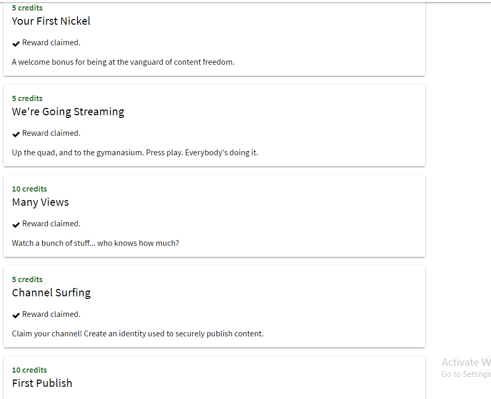Click the checkmark icon under Many Views
491x399 pixels.
[16, 224]
